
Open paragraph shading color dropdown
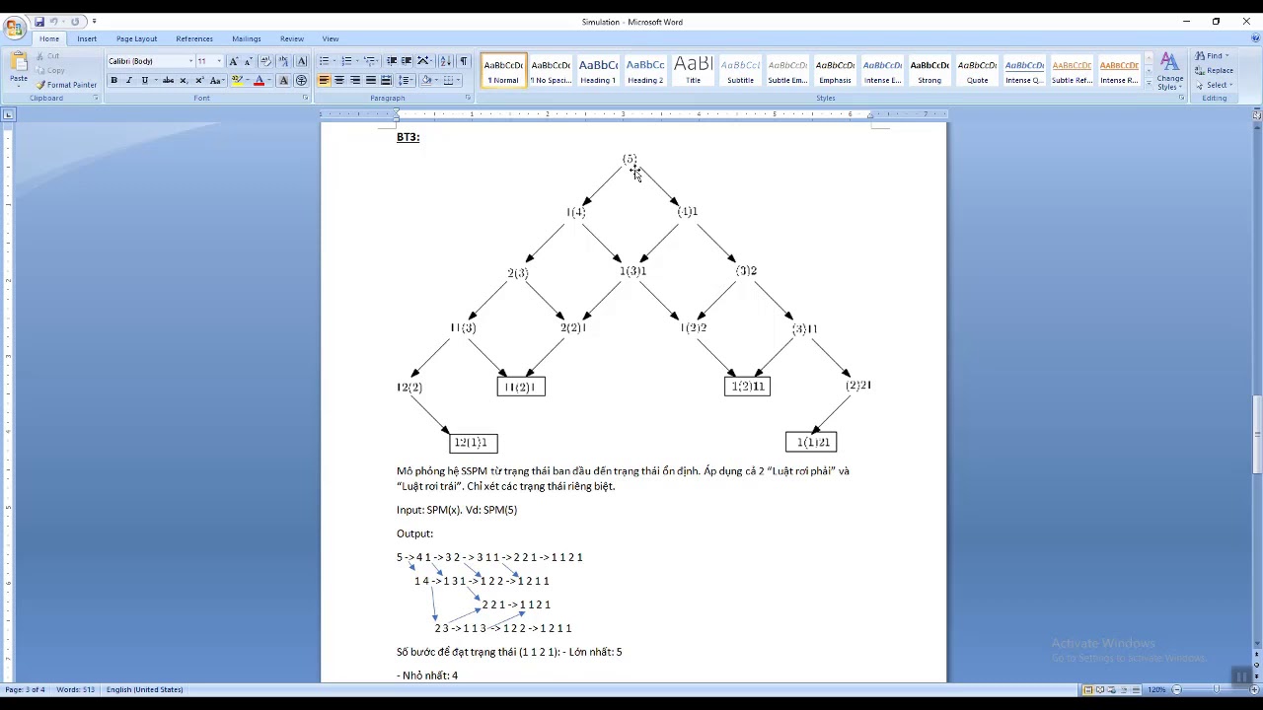click(x=436, y=81)
